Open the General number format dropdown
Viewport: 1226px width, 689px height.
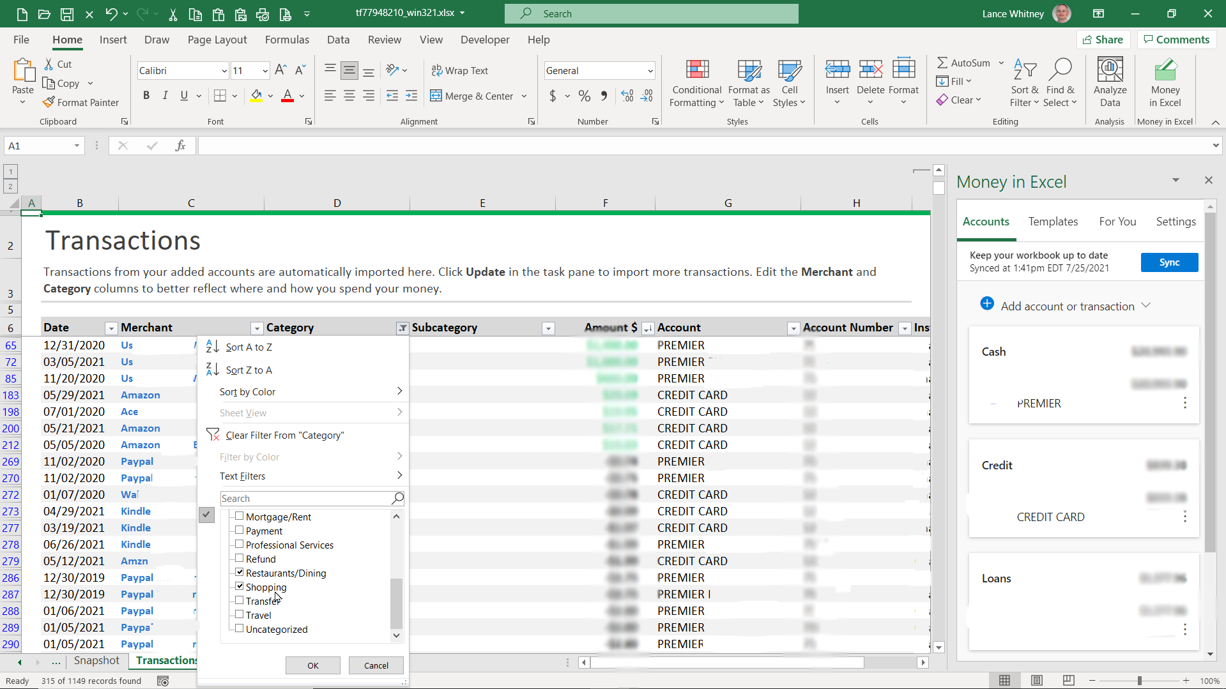point(650,71)
